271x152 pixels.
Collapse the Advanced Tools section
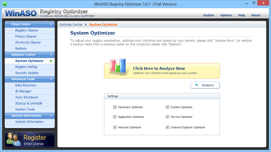pyautogui.click(x=51, y=79)
